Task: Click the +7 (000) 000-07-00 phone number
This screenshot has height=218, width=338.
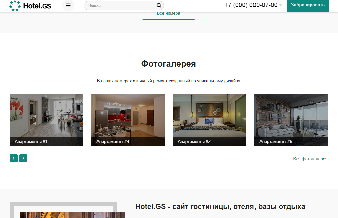Action: point(250,5)
